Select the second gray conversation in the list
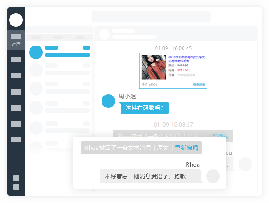The width and height of the screenshot is (269, 203). click(x=60, y=89)
